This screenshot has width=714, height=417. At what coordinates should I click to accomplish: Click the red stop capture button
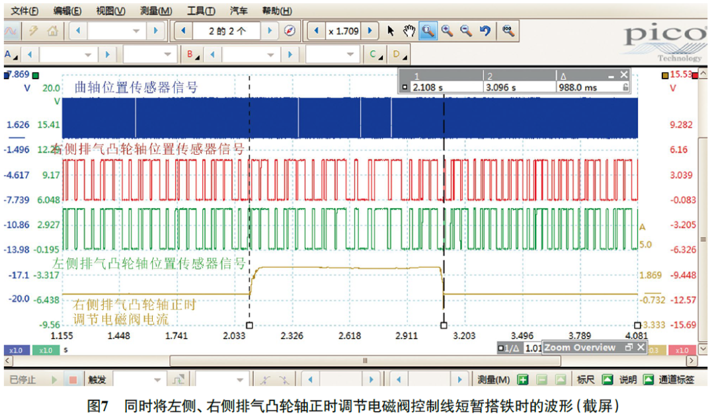coord(73,379)
